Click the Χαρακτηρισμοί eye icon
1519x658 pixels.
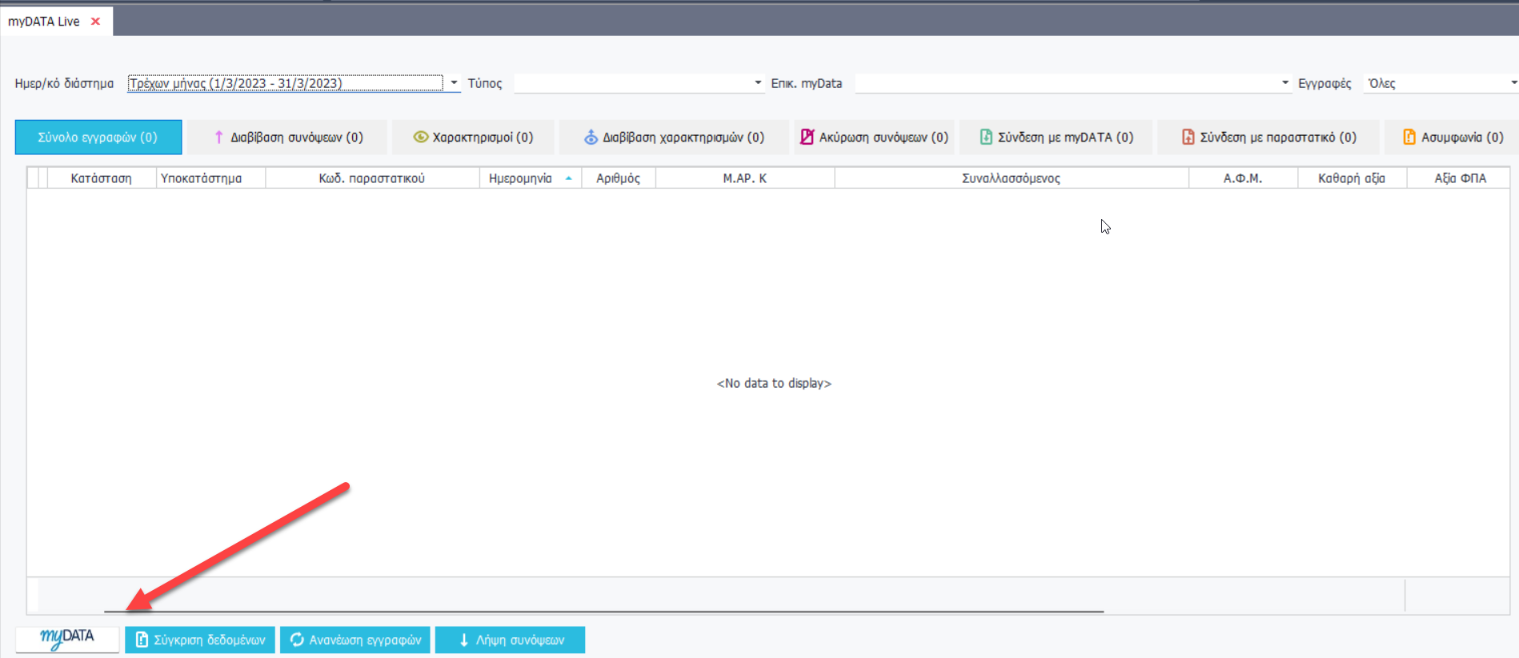(420, 138)
